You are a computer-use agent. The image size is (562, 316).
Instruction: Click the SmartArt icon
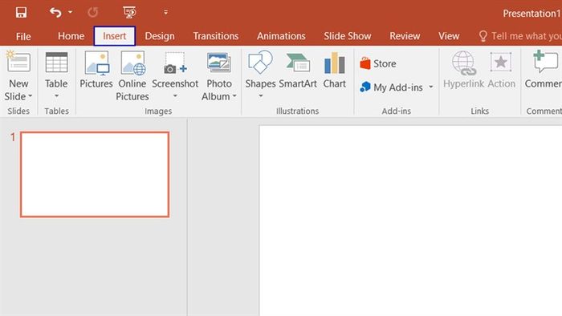[298, 70]
